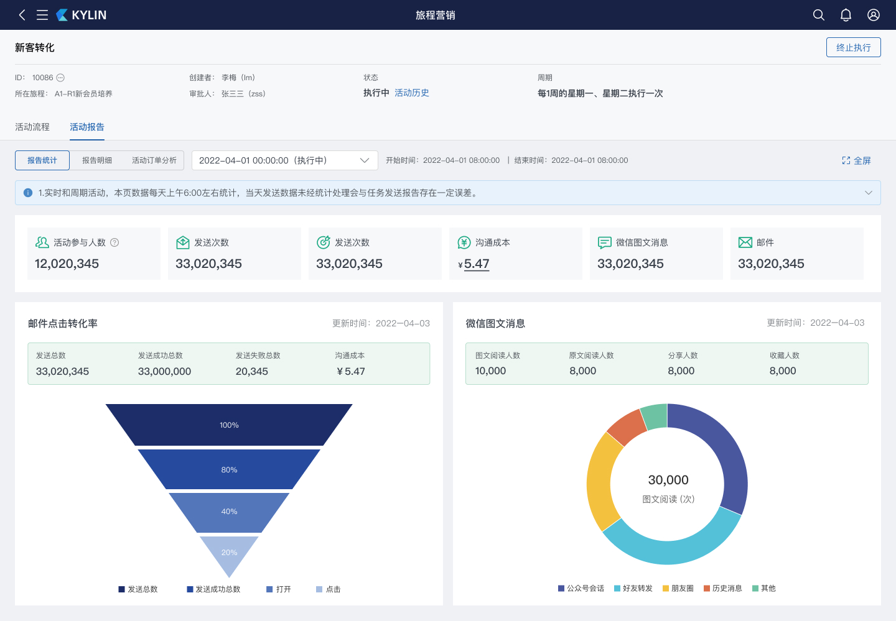Click the search magnifier icon
This screenshot has height=621, width=896.
(x=819, y=15)
